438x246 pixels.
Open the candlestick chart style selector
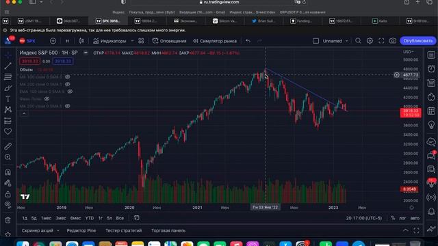click(x=81, y=41)
